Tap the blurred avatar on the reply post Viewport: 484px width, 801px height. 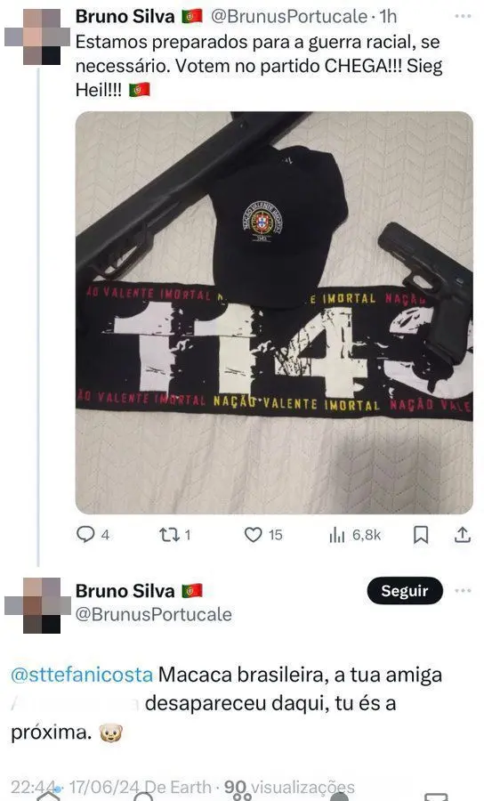point(37,605)
